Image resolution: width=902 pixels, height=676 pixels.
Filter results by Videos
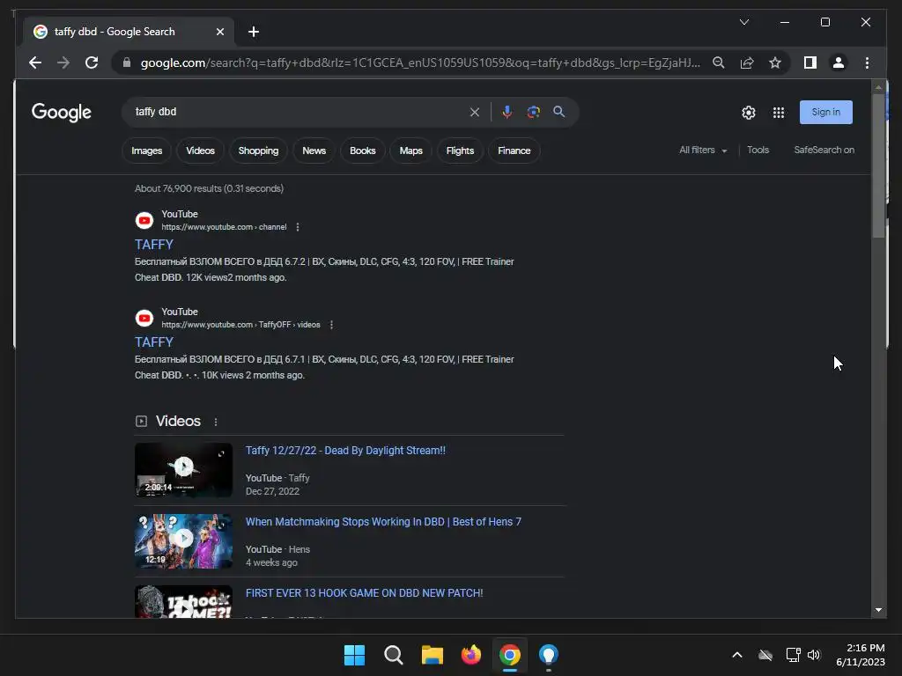[x=200, y=151]
